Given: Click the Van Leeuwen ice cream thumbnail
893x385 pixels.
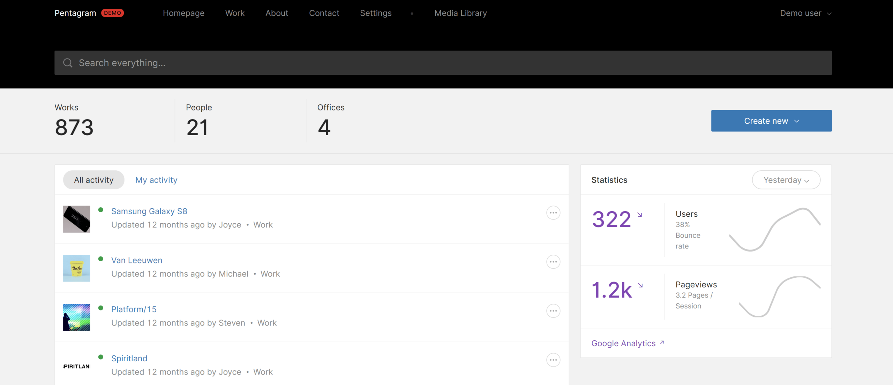Looking at the screenshot, I should coord(77,268).
